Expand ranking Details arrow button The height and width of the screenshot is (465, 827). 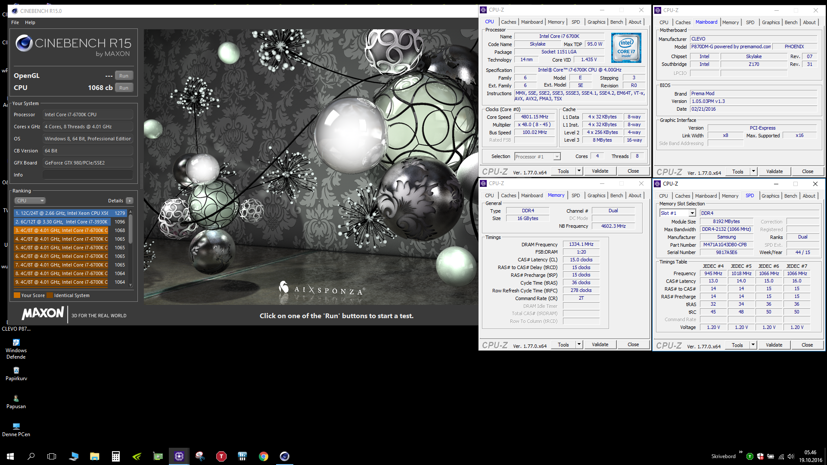130,201
